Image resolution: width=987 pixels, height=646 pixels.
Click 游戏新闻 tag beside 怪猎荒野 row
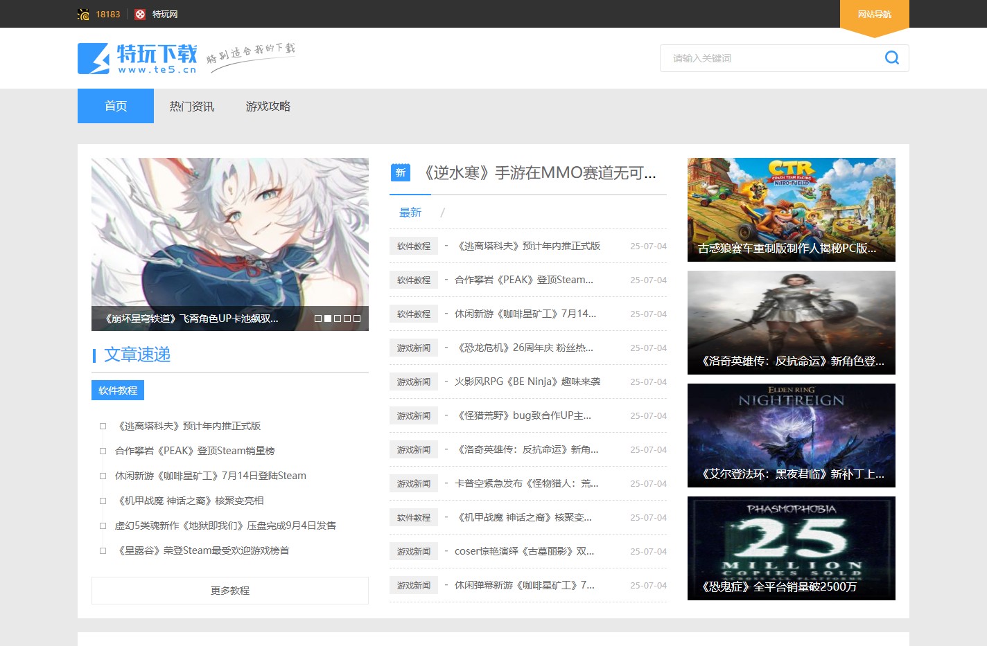(x=414, y=415)
